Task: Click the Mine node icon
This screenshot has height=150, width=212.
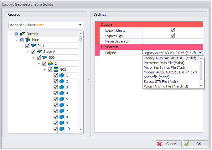Action: 28,40
